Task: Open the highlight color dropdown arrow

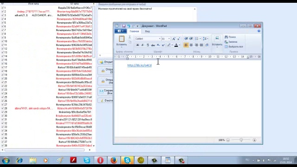Action: (x=172, y=45)
